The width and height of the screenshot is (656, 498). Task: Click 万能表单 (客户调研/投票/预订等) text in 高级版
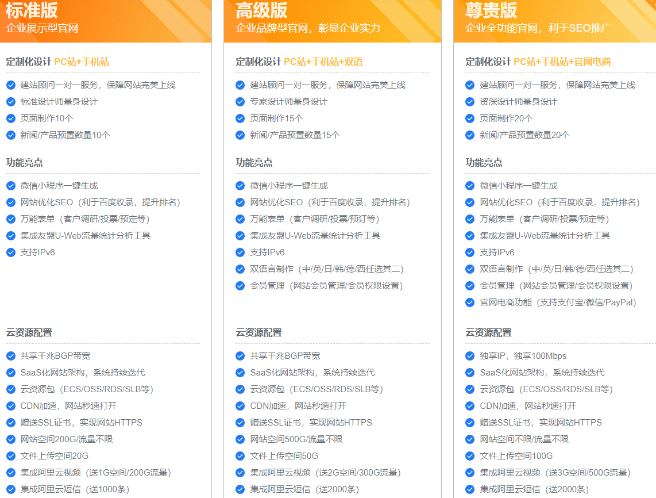point(315,219)
